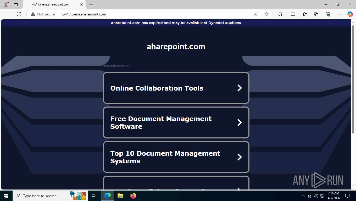Toggle Split screen view
The width and height of the screenshot is (356, 201).
coord(293,14)
